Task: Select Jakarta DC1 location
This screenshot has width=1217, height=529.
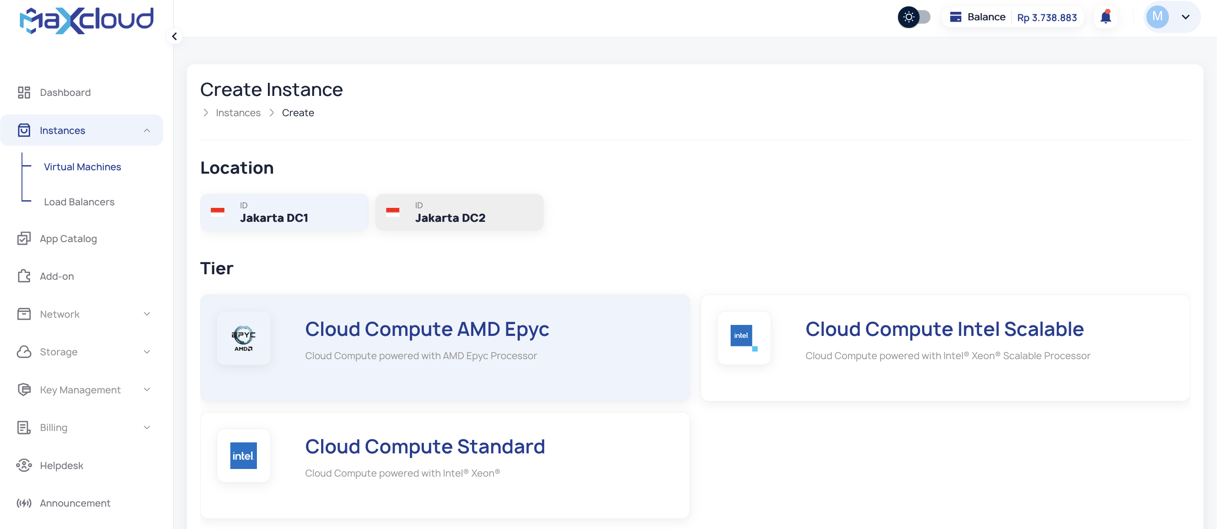Action: [x=284, y=212]
